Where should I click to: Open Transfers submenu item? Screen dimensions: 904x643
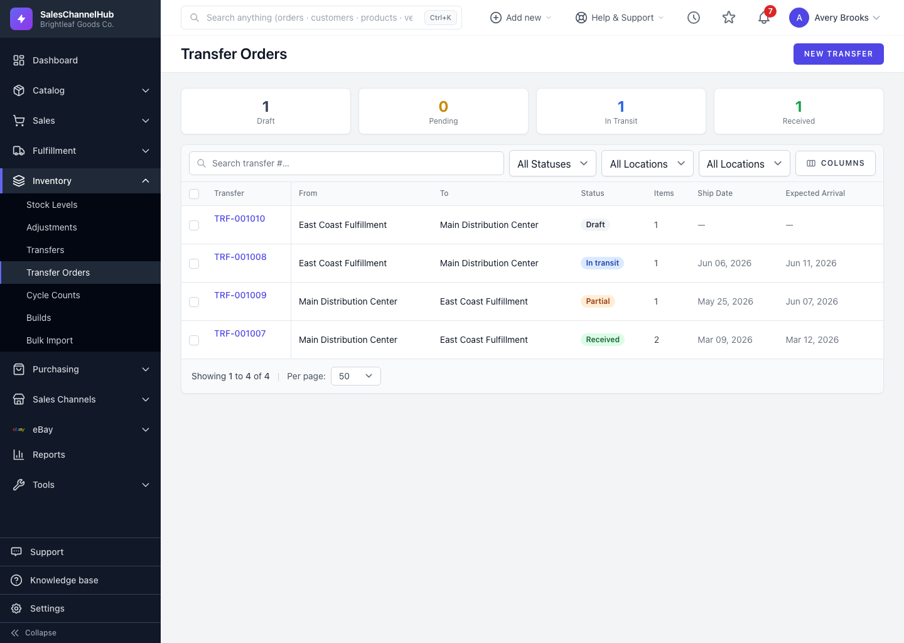point(80,250)
